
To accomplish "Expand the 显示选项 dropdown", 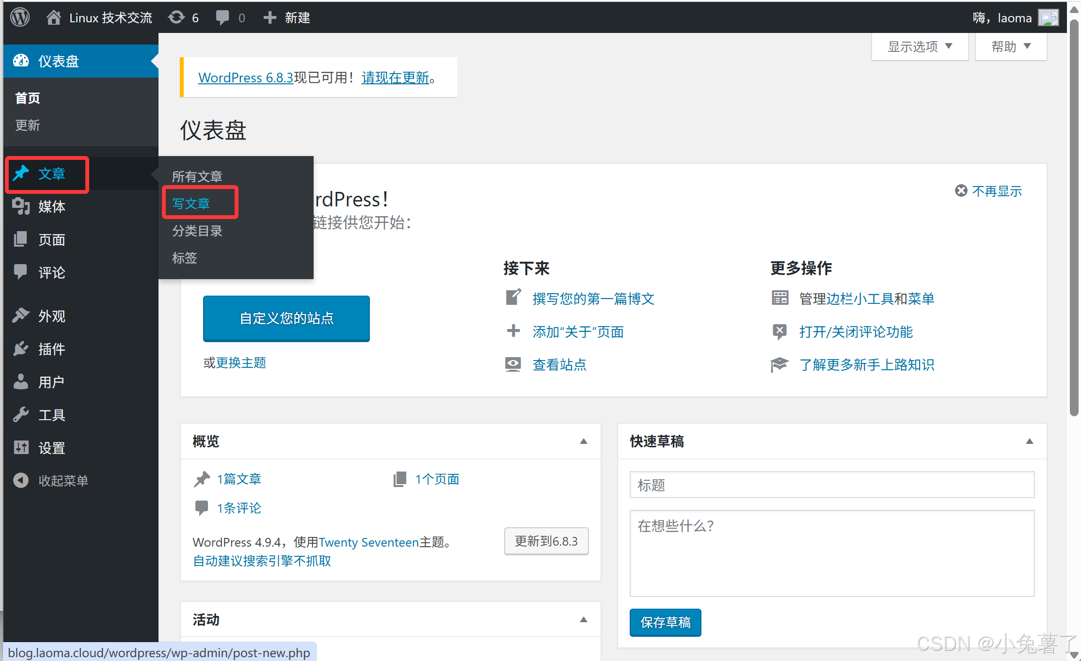I will tap(920, 47).
